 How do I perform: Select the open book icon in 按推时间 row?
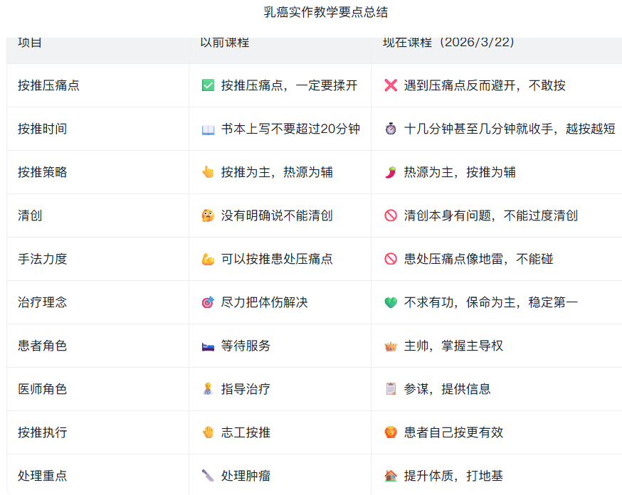point(208,129)
